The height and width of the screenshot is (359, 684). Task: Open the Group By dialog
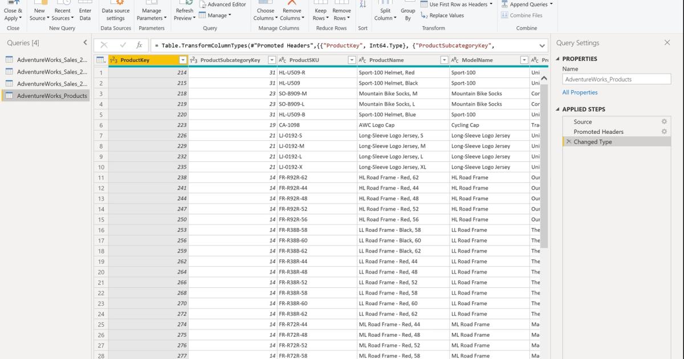pos(408,13)
